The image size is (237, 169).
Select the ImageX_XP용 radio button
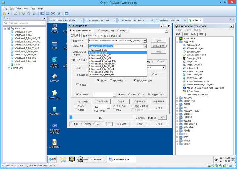(x=99, y=30)
